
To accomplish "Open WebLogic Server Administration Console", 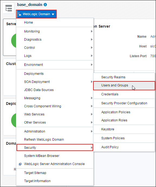I will click(x=55, y=164).
